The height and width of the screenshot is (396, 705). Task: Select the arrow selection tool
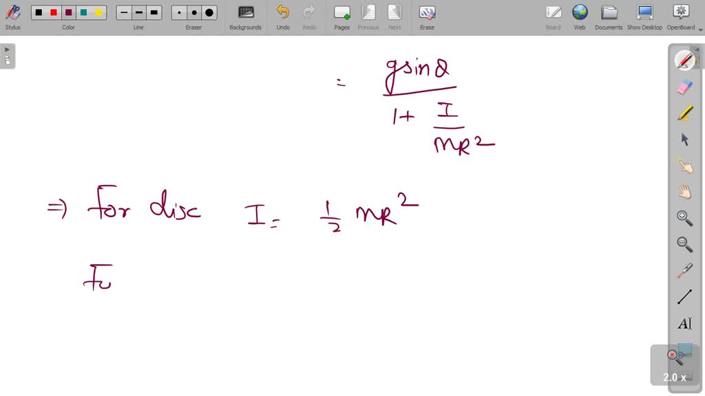click(684, 139)
